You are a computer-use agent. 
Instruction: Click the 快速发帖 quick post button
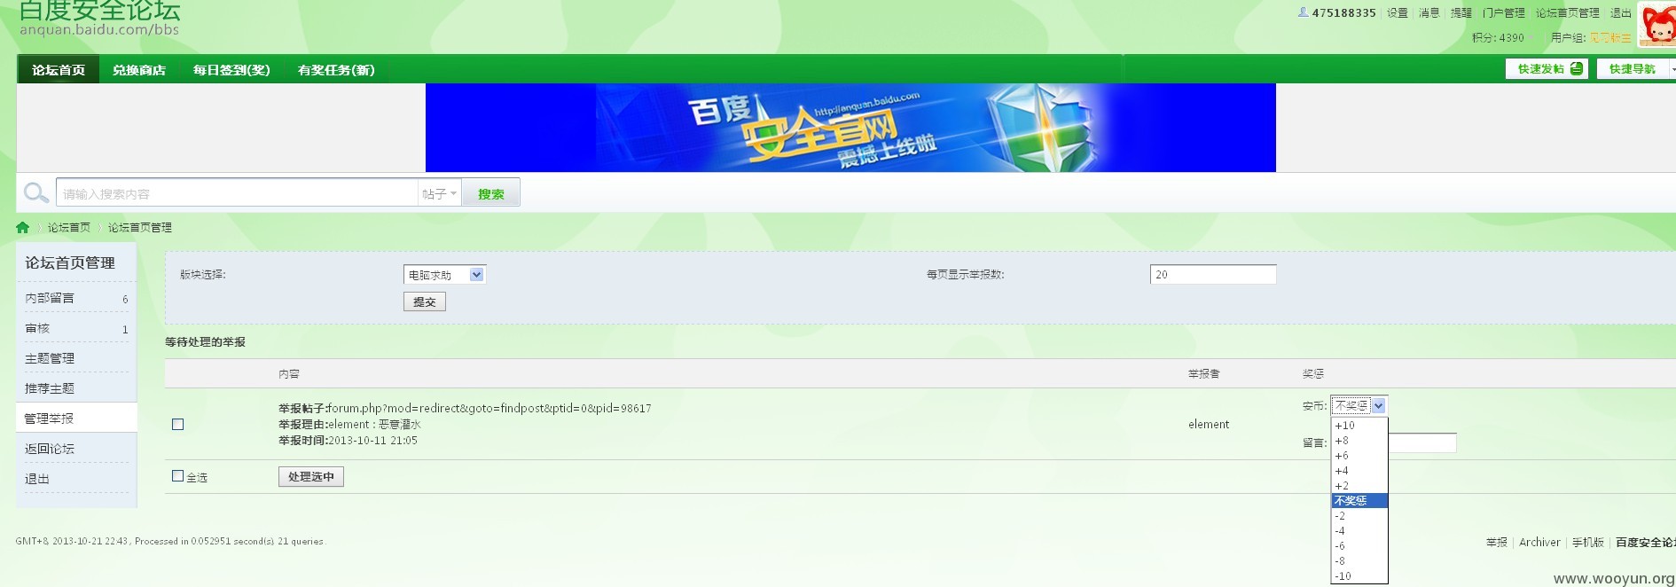(1548, 69)
